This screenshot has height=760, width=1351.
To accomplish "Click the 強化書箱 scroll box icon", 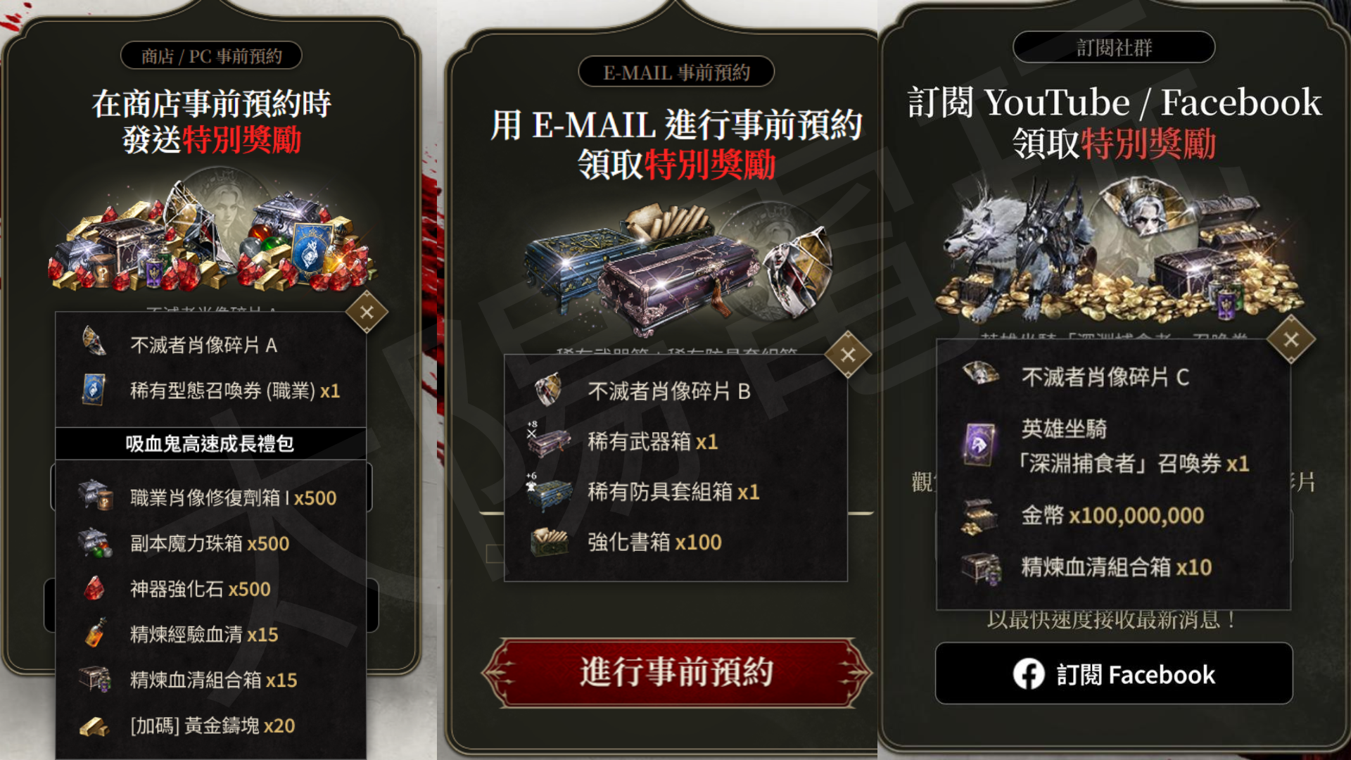I will tap(550, 542).
